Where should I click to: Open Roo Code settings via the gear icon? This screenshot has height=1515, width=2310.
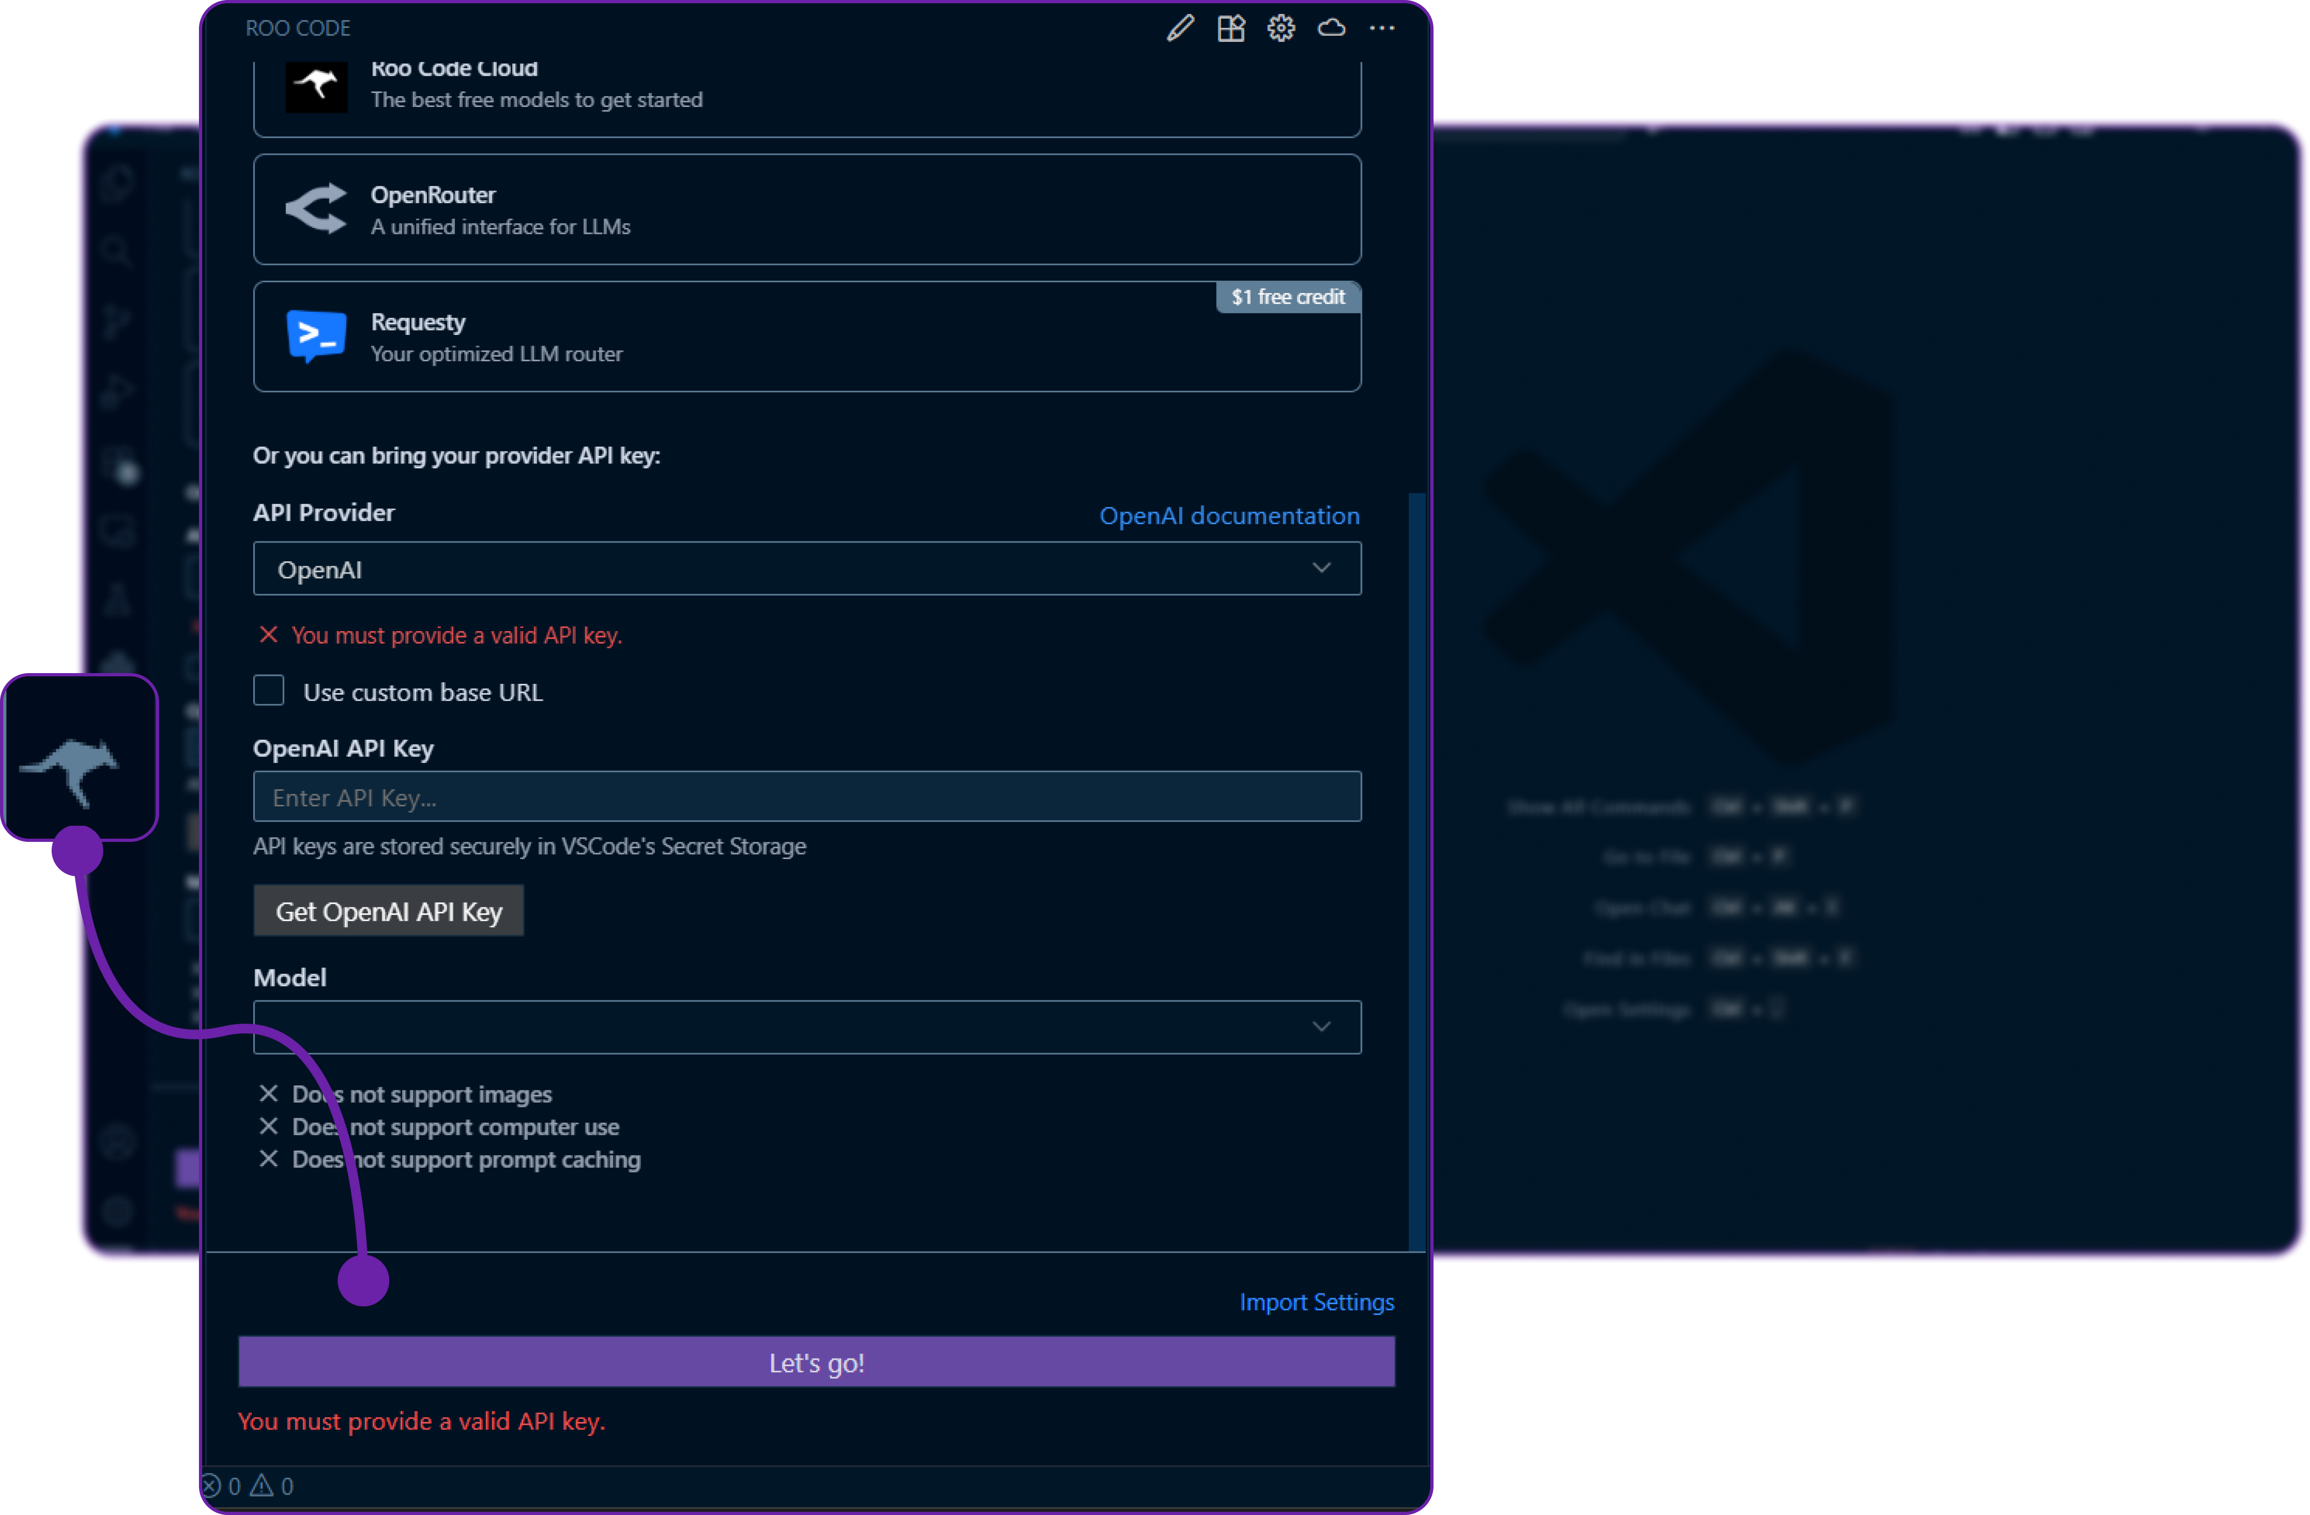pos(1280,28)
